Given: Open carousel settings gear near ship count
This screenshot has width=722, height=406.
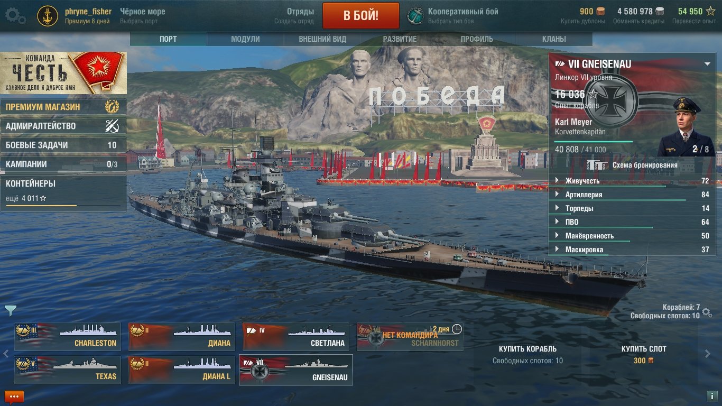Looking at the screenshot, I should (707, 312).
